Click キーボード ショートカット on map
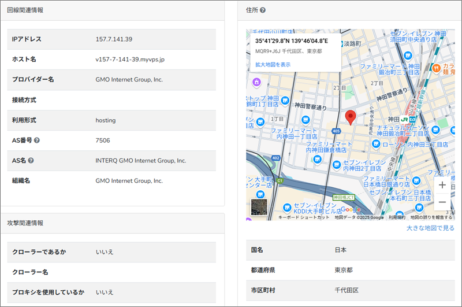Viewport: 462px width, 307px height. pyautogui.click(x=304, y=217)
